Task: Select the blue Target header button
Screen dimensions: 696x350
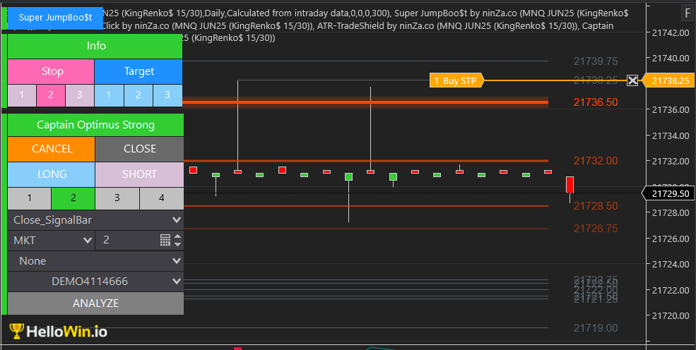Action: 138,71
